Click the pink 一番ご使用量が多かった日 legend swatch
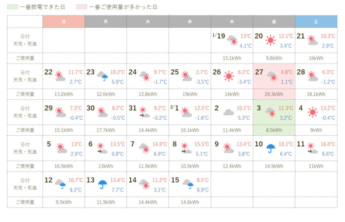 click(x=82, y=7)
